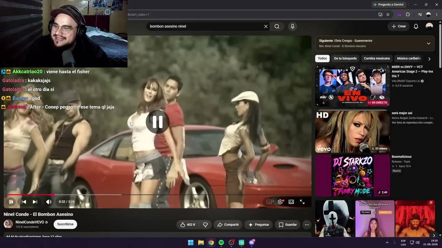This screenshot has height=248, width=442.
Task: Enter fullscreen mode
Action: coord(302,202)
